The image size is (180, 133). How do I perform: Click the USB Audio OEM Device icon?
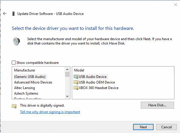click(76, 82)
